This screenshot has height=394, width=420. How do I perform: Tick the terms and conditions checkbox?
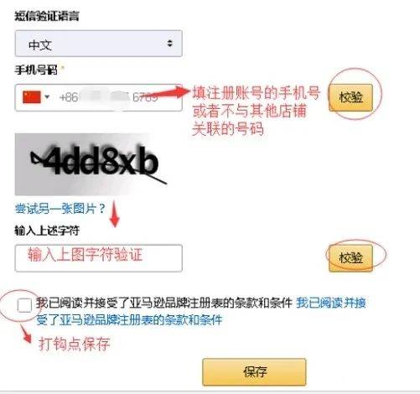[x=24, y=305]
